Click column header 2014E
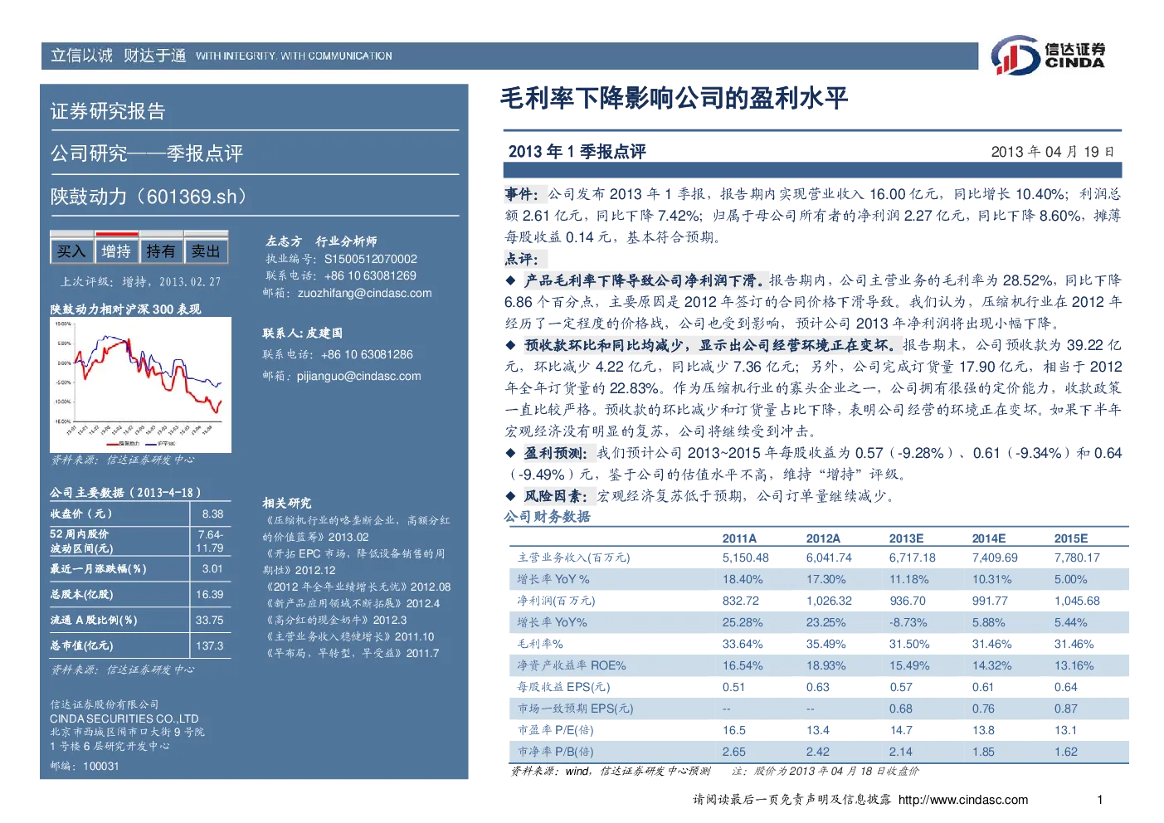Screen dimensions: 1164x823 point(989,538)
